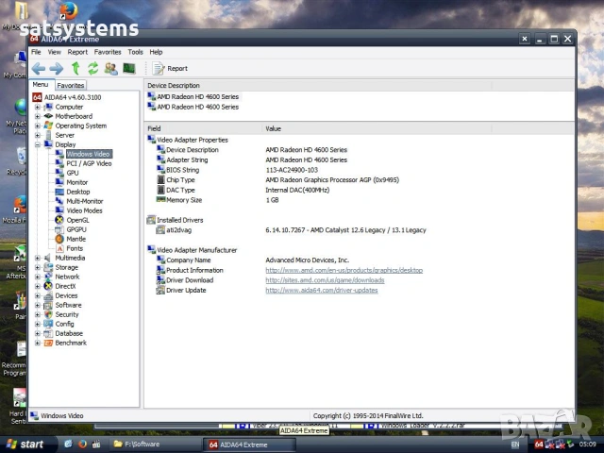Screen dimensions: 604x453
Task: Select first AMD Radeon HD 4600 Series device
Action: coord(193,96)
